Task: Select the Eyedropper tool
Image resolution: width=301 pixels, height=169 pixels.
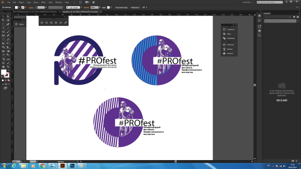Action: (3, 55)
